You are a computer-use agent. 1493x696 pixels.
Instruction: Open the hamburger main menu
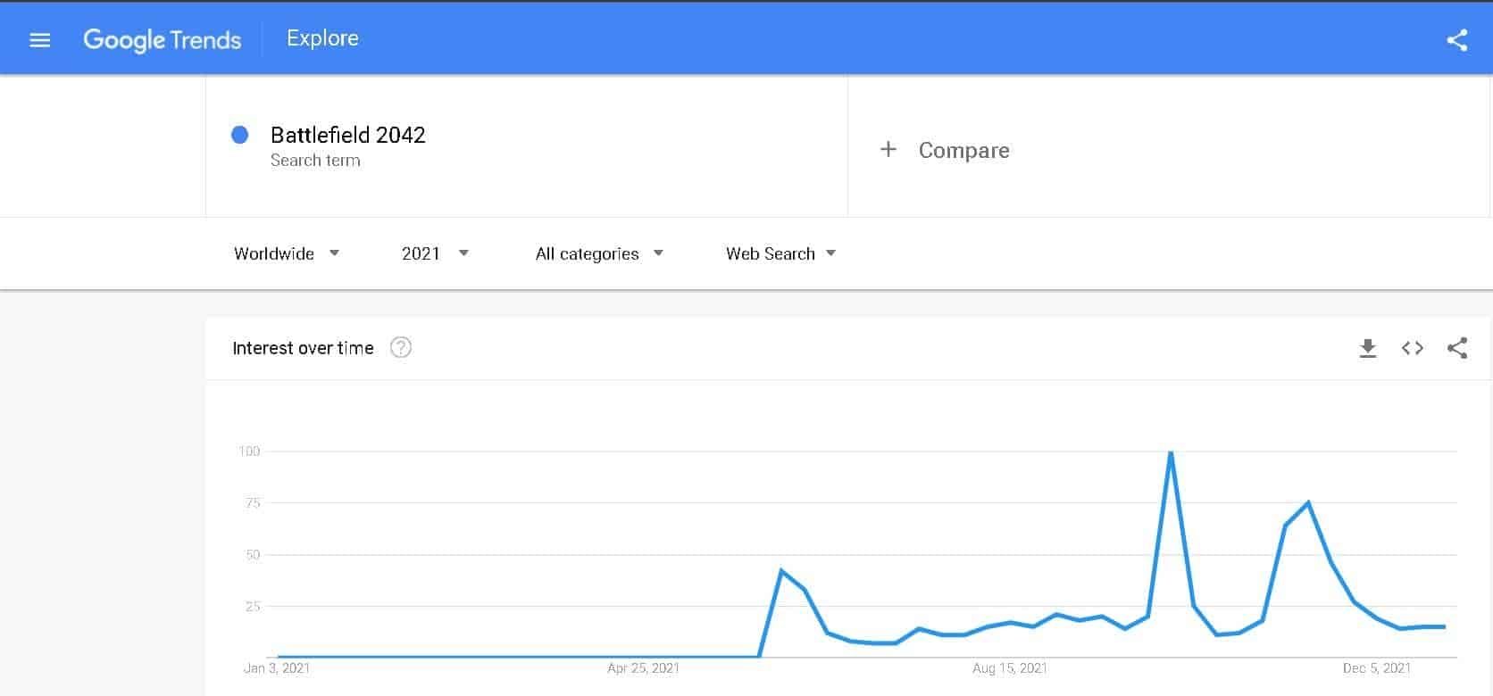[x=40, y=40]
